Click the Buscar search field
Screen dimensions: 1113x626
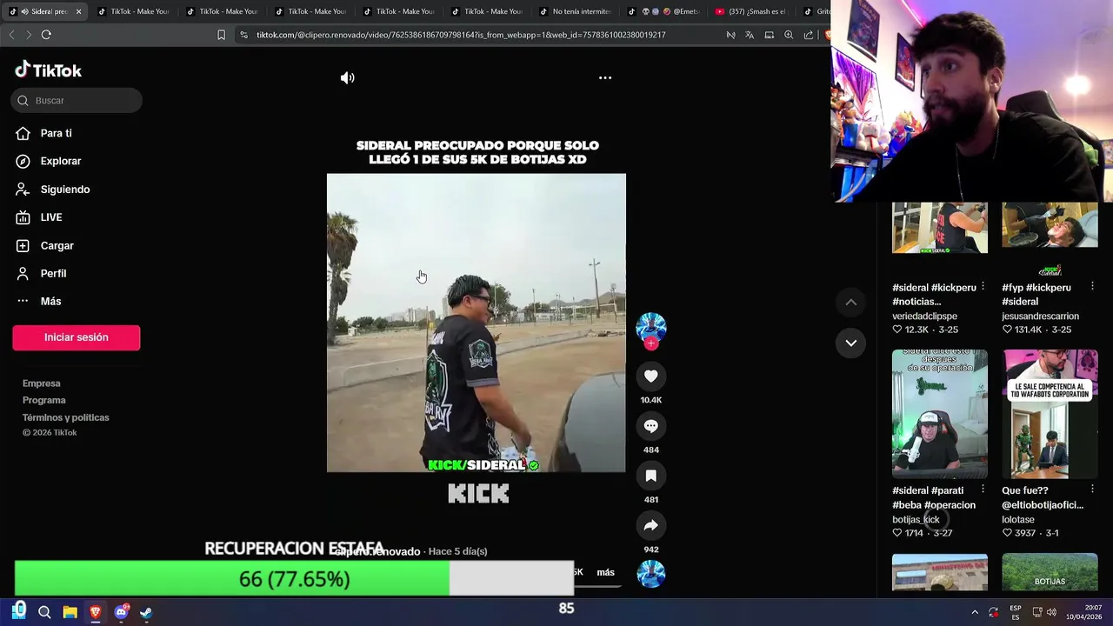click(77, 101)
